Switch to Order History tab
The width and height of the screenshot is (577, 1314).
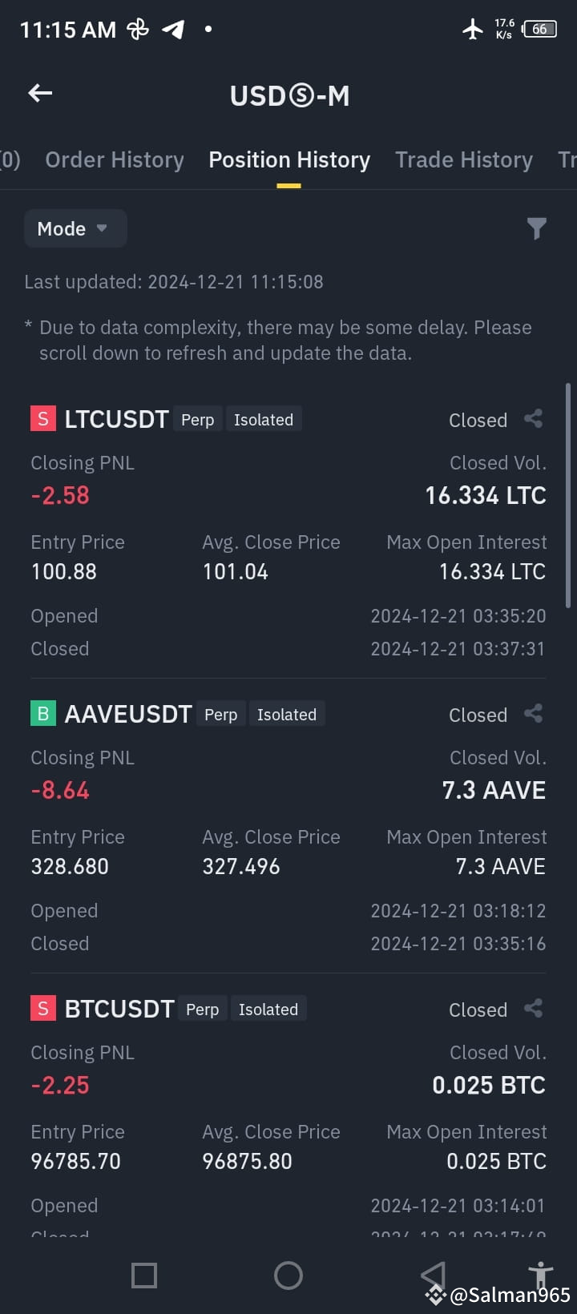pyautogui.click(x=115, y=160)
